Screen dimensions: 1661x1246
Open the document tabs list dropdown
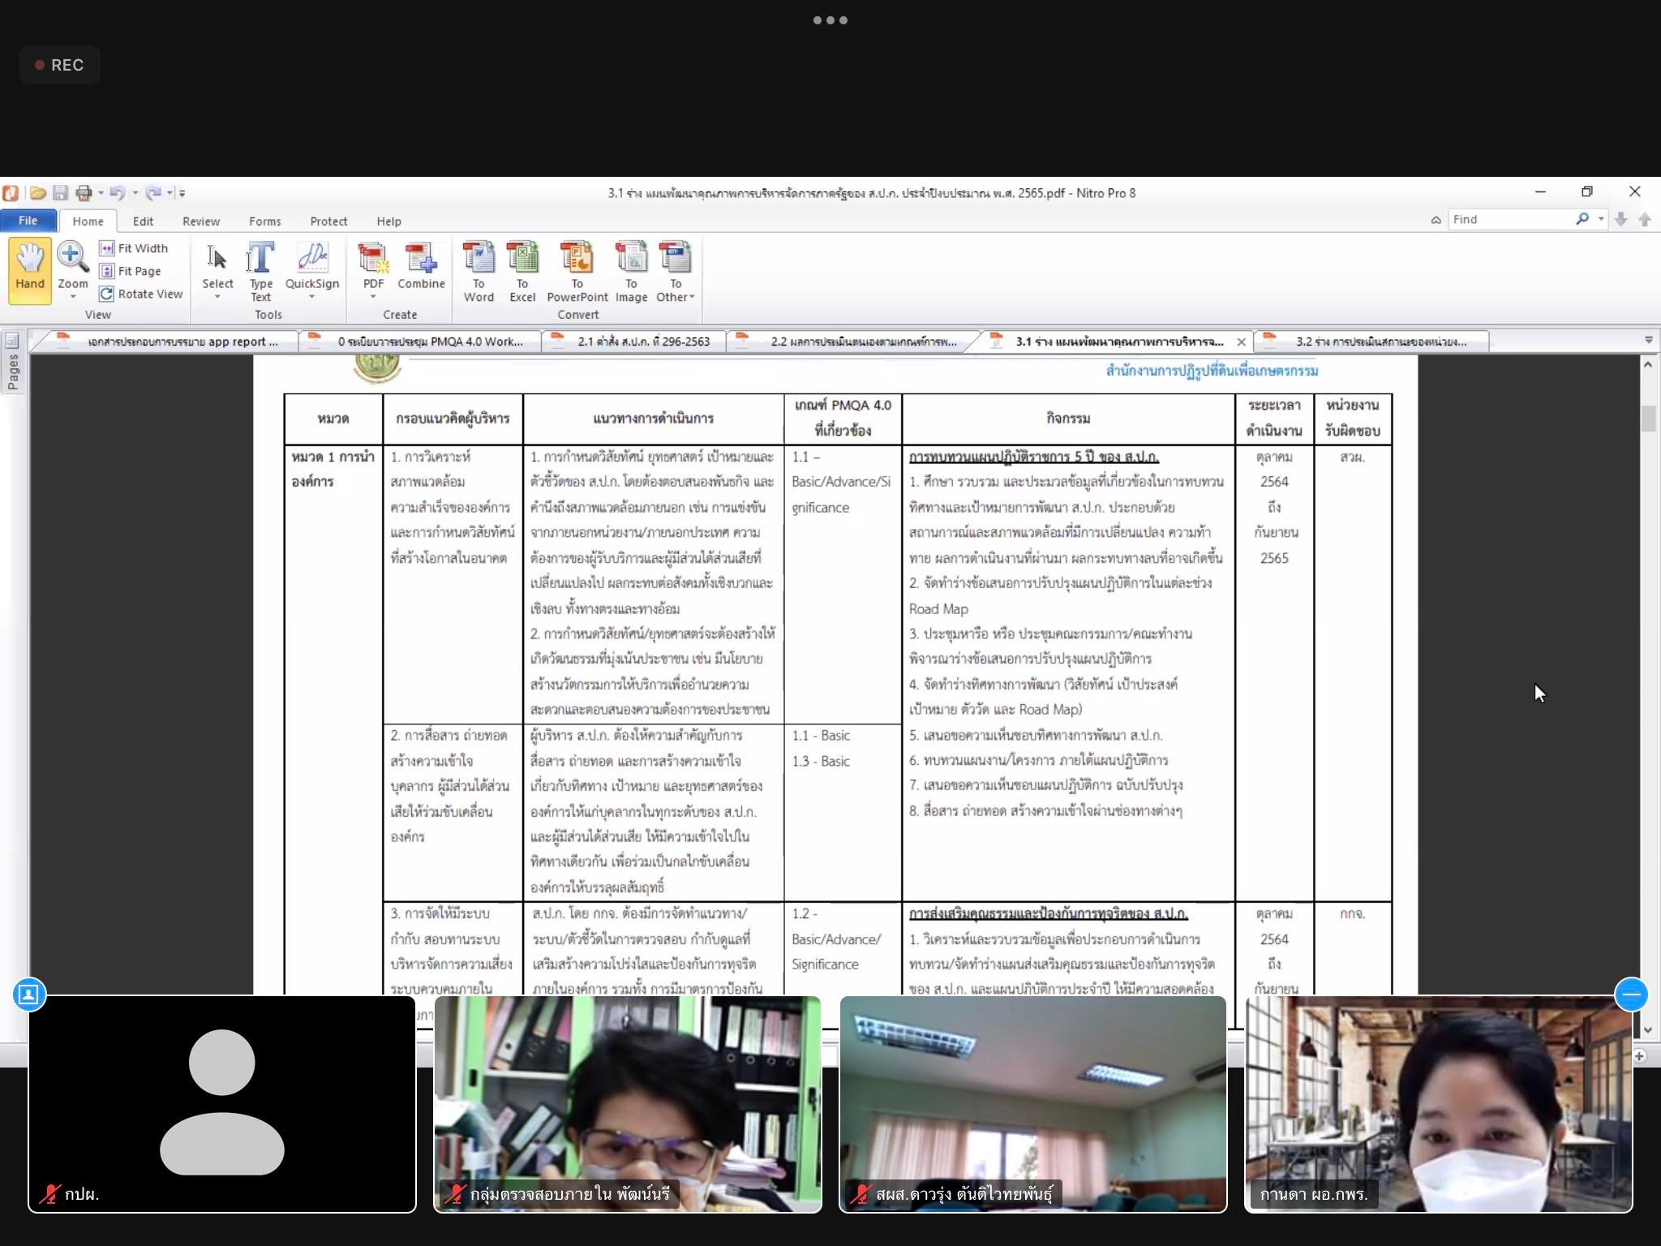[1648, 340]
